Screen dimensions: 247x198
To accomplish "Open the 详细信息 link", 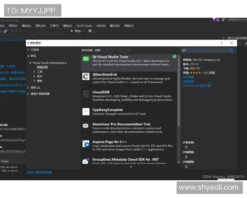I will tap(188, 81).
